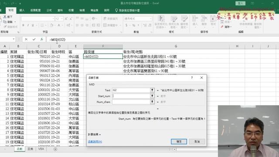
Task: Click the decrease indent icon
Action: coord(93,25)
